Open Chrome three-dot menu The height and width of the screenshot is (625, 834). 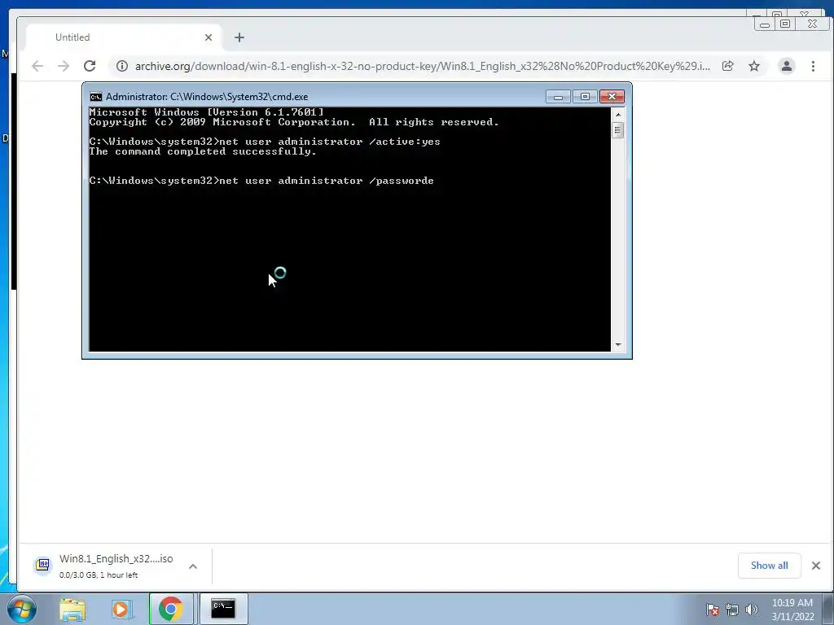814,66
